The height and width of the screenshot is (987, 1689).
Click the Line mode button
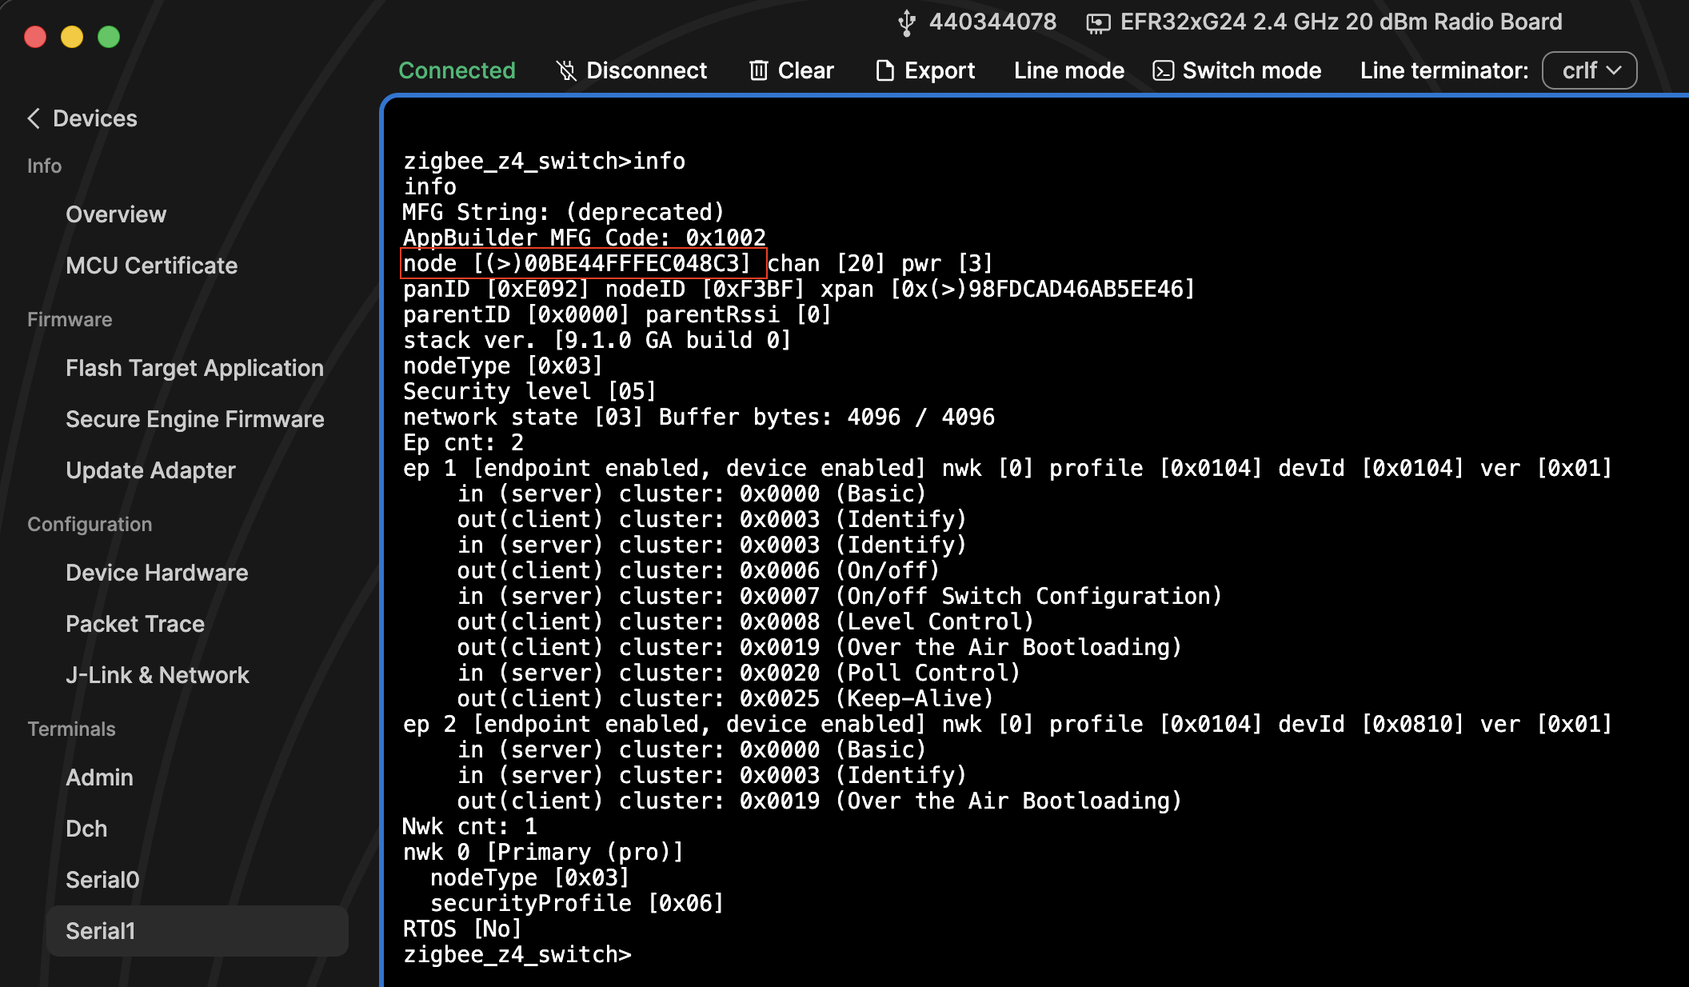[1068, 70]
